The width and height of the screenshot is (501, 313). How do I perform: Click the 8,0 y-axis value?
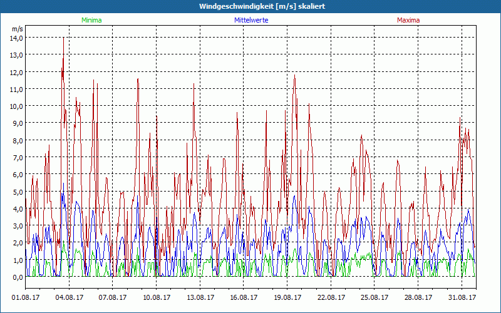click(18, 140)
